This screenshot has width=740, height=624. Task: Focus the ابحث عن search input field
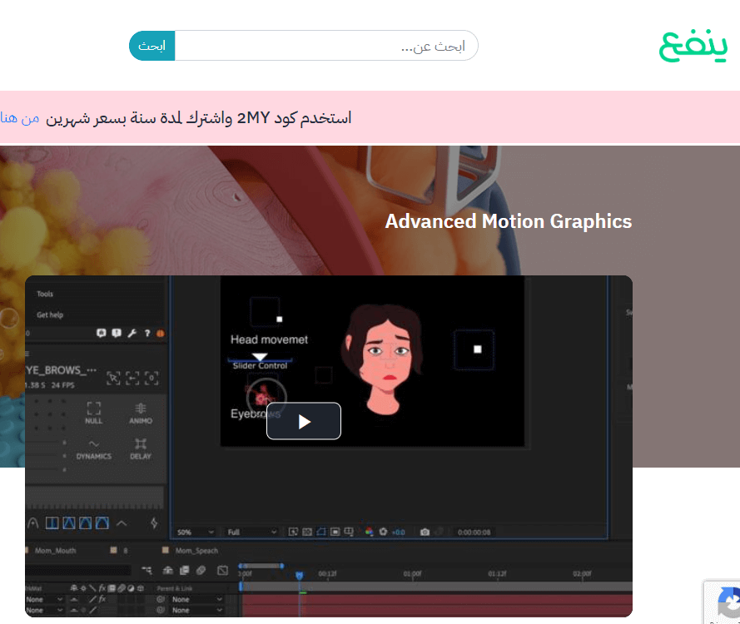coord(325,46)
